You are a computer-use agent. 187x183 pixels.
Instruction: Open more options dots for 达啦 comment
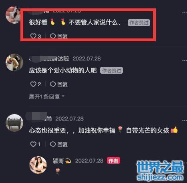tap(185, 60)
